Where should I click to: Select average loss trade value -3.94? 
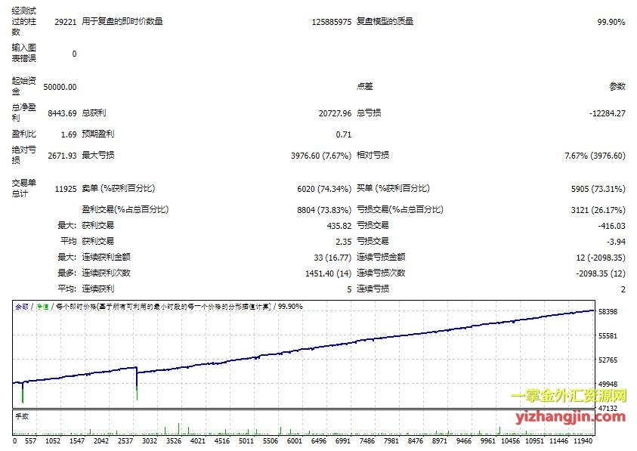(x=616, y=242)
